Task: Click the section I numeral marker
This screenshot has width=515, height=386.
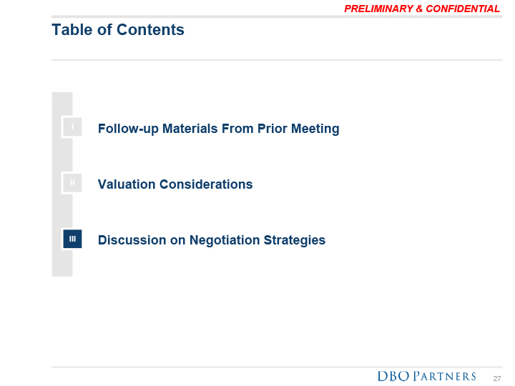Action: click(72, 127)
